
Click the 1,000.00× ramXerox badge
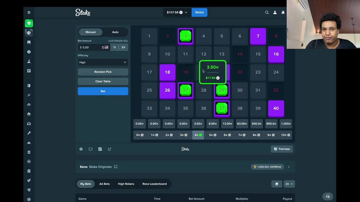coord(267,167)
